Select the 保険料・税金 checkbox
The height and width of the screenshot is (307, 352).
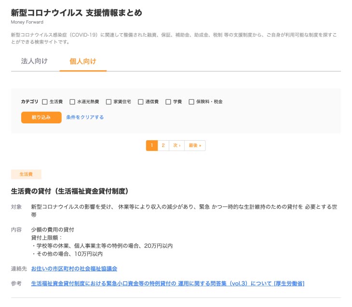pyautogui.click(x=191, y=102)
